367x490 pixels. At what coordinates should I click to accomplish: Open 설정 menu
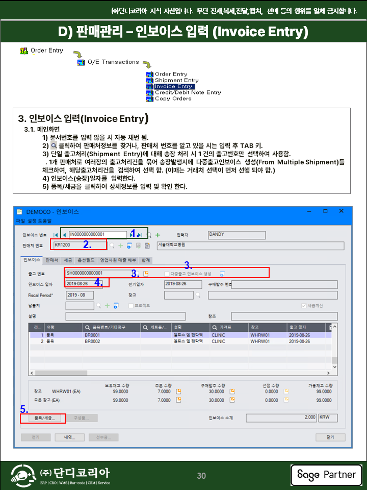32,221
